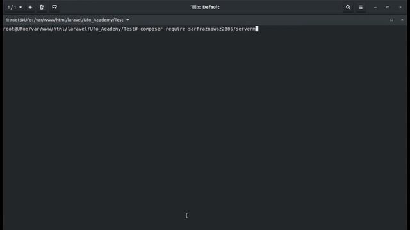Close the terminal pane

(x=402, y=20)
